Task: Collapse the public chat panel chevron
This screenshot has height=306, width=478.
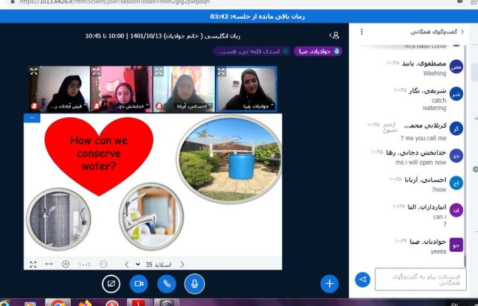Action: point(463,32)
